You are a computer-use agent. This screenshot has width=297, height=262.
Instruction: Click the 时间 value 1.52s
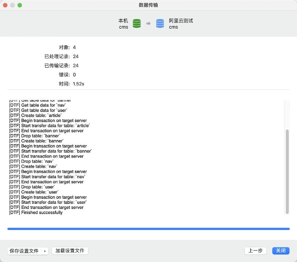(79, 84)
